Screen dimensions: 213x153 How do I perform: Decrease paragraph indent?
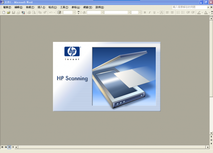tap(188, 13)
